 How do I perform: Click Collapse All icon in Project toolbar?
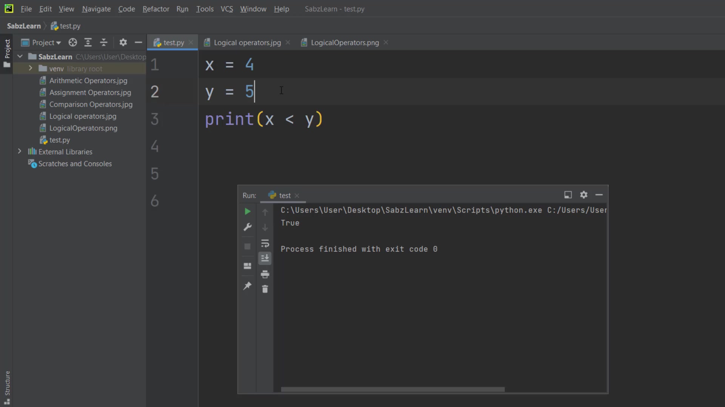103,43
